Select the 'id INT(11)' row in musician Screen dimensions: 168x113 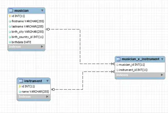[x=26, y=16]
